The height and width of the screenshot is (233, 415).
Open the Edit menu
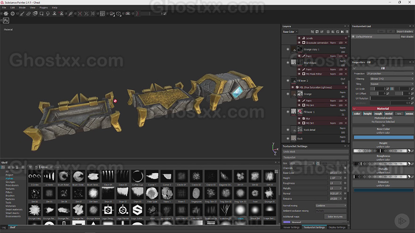click(x=12, y=8)
